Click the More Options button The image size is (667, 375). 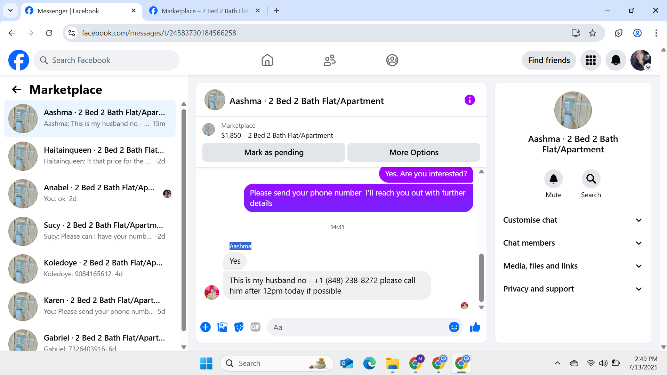pyautogui.click(x=414, y=152)
